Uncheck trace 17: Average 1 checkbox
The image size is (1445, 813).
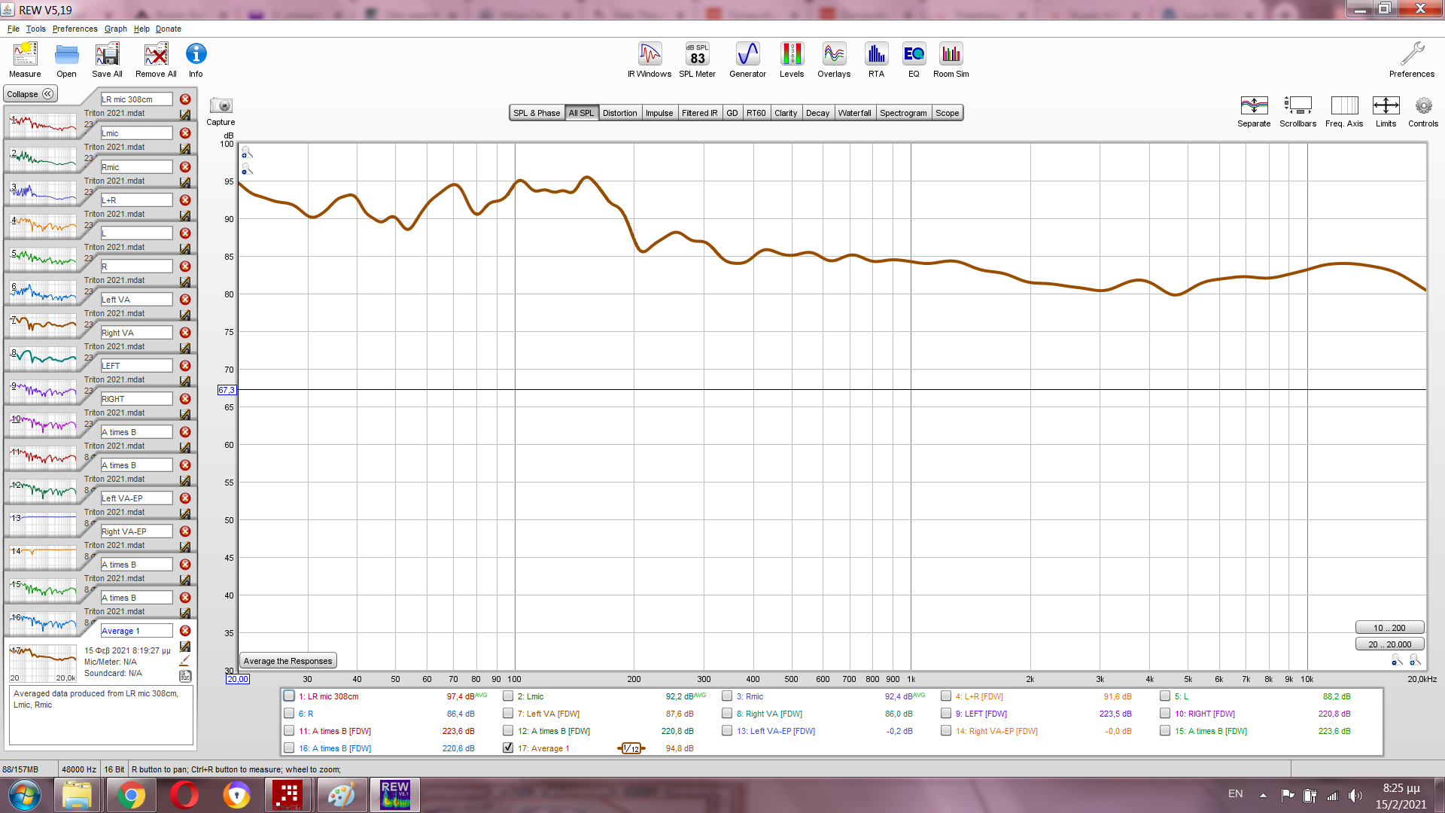(508, 748)
